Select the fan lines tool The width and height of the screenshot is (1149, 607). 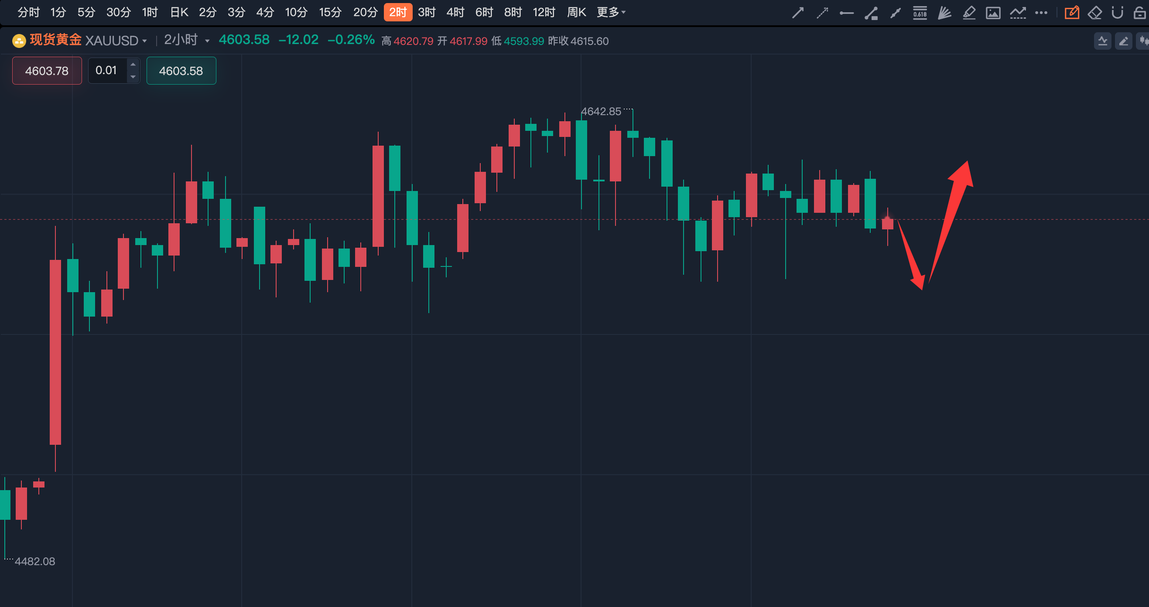944,13
